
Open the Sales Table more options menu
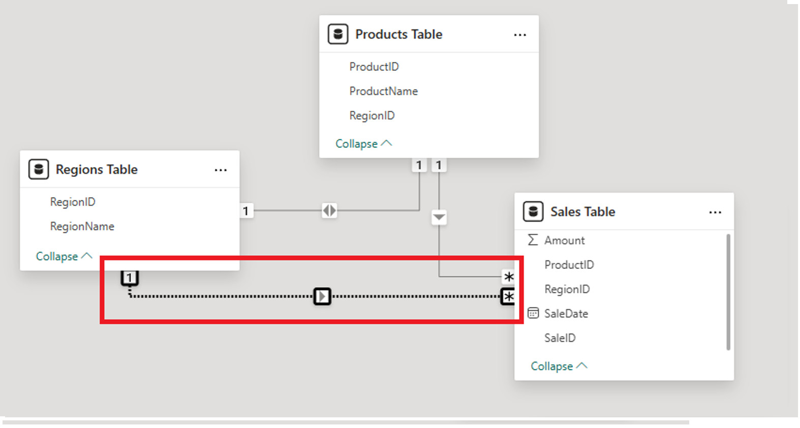[x=715, y=212]
